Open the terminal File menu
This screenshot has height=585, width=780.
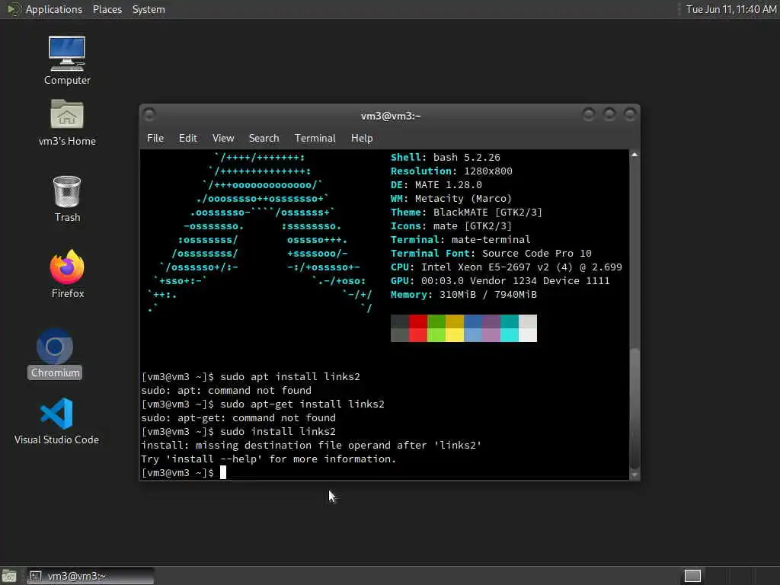click(155, 139)
